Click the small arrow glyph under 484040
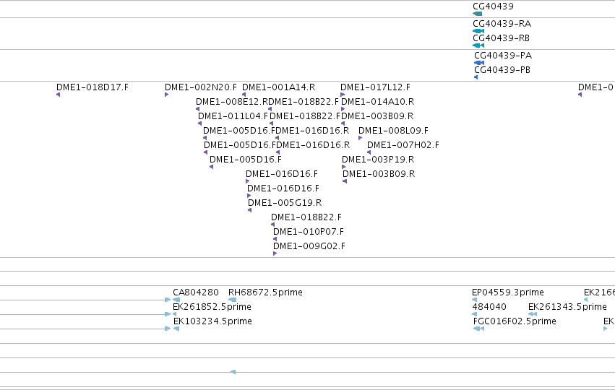The width and height of the screenshot is (615, 390). (x=474, y=314)
